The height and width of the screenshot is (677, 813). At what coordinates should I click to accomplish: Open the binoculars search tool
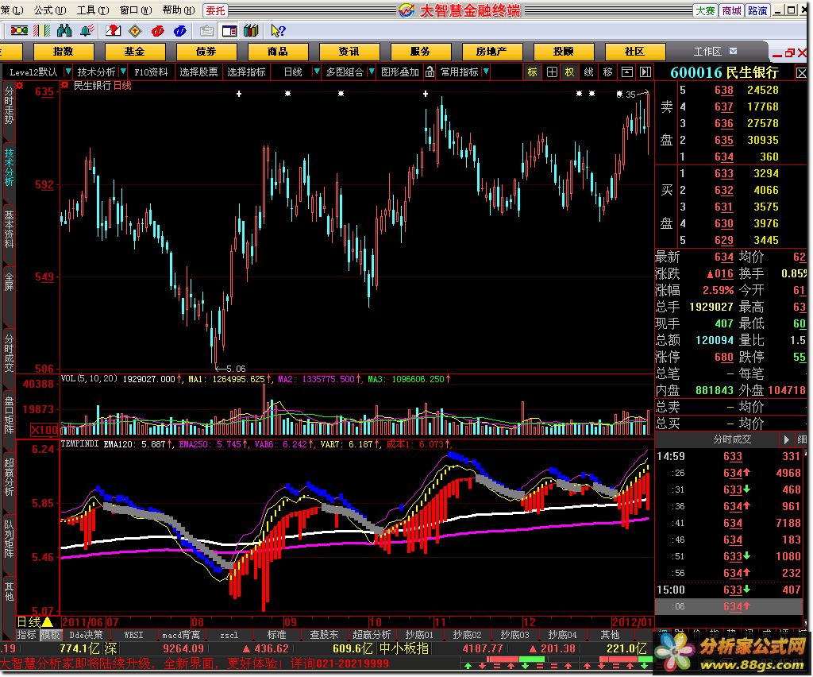coord(64,31)
